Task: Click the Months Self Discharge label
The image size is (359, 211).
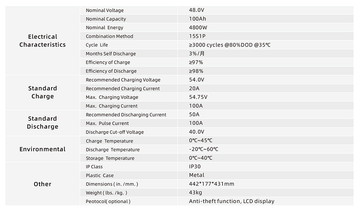Action: [x=111, y=54]
